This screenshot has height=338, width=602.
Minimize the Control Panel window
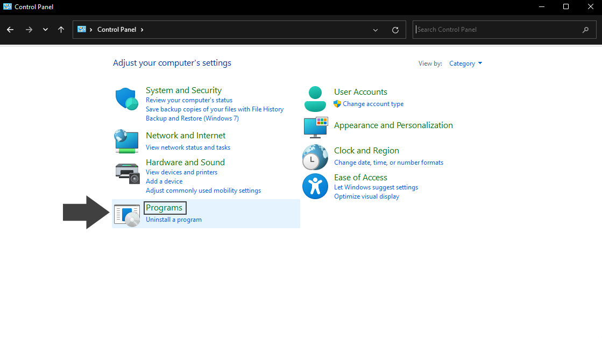pos(541,7)
